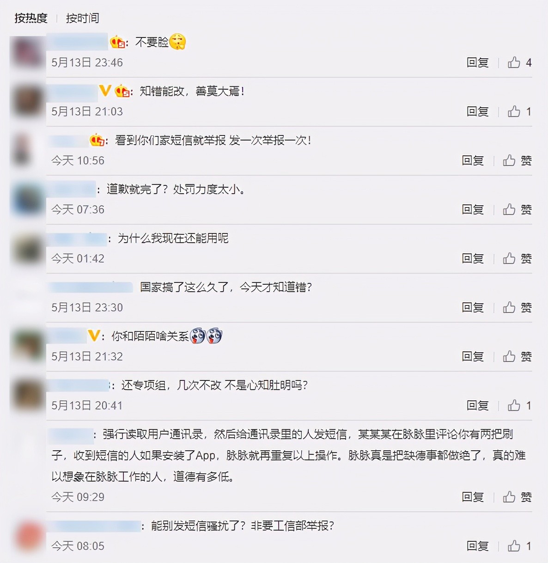Reply to the comment posted 今天 01:42
The height and width of the screenshot is (563, 548).
point(473,258)
